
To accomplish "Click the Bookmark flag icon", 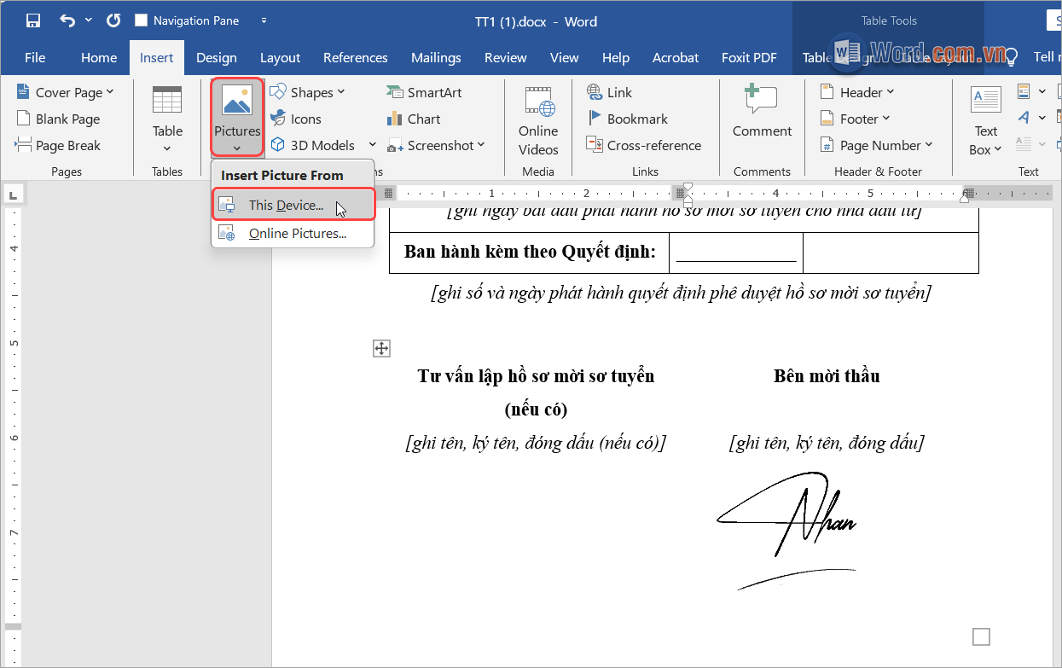I will click(595, 119).
